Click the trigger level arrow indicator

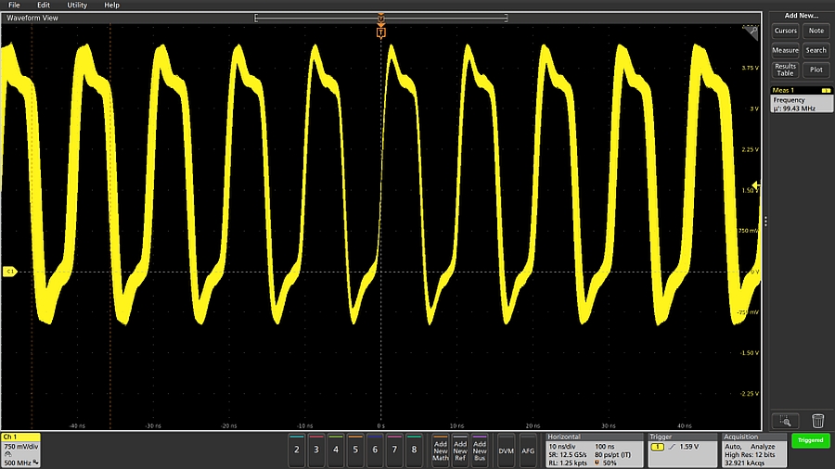coord(756,186)
